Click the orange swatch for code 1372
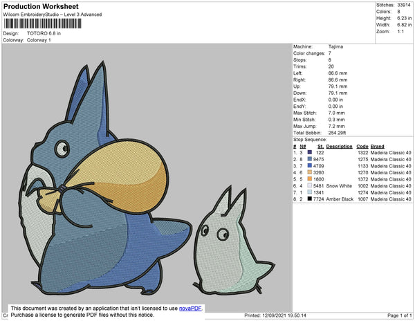This screenshot has height=321, width=415. (309, 179)
